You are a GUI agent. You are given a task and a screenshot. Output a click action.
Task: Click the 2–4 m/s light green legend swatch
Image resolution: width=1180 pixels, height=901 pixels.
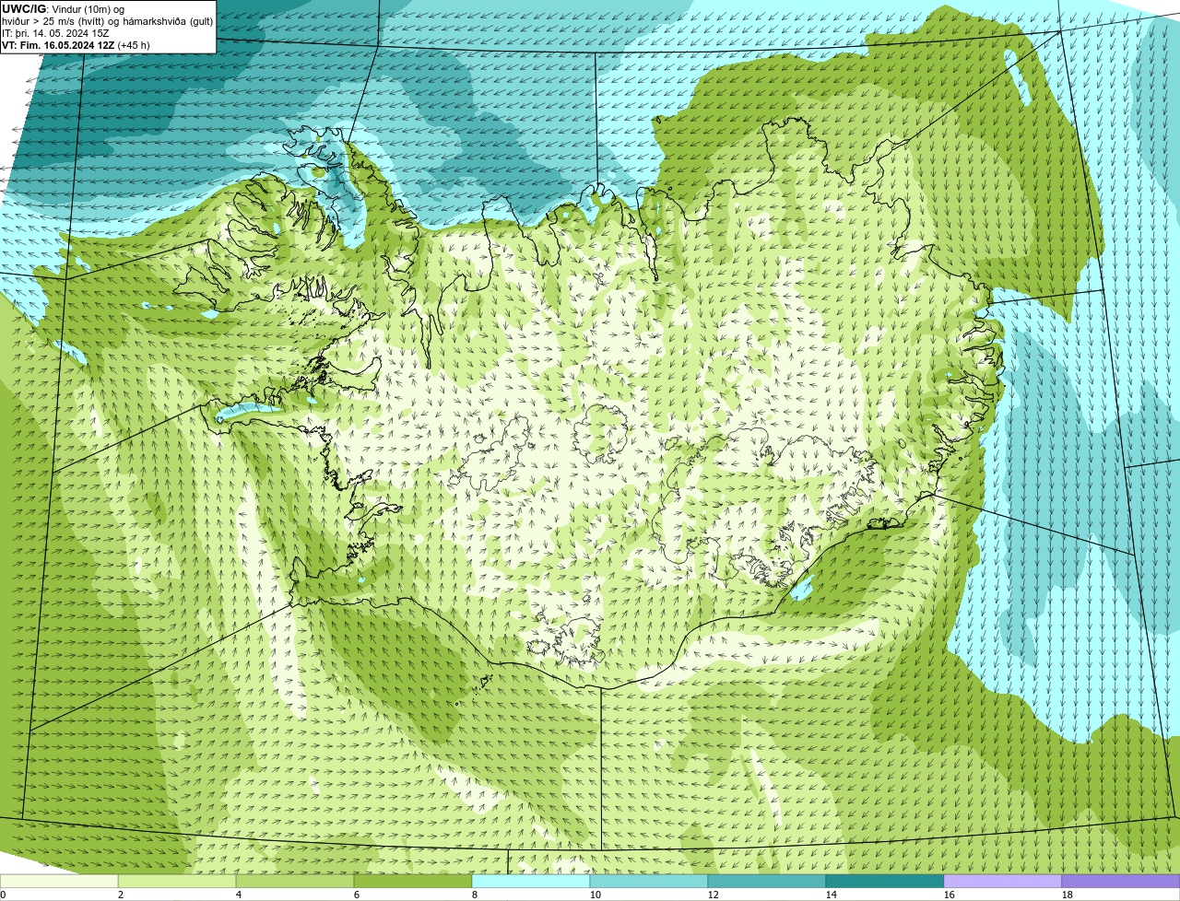coord(177,881)
